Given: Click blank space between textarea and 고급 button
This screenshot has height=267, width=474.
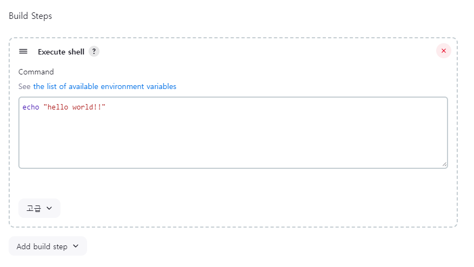Looking at the screenshot, I should click(x=233, y=183).
